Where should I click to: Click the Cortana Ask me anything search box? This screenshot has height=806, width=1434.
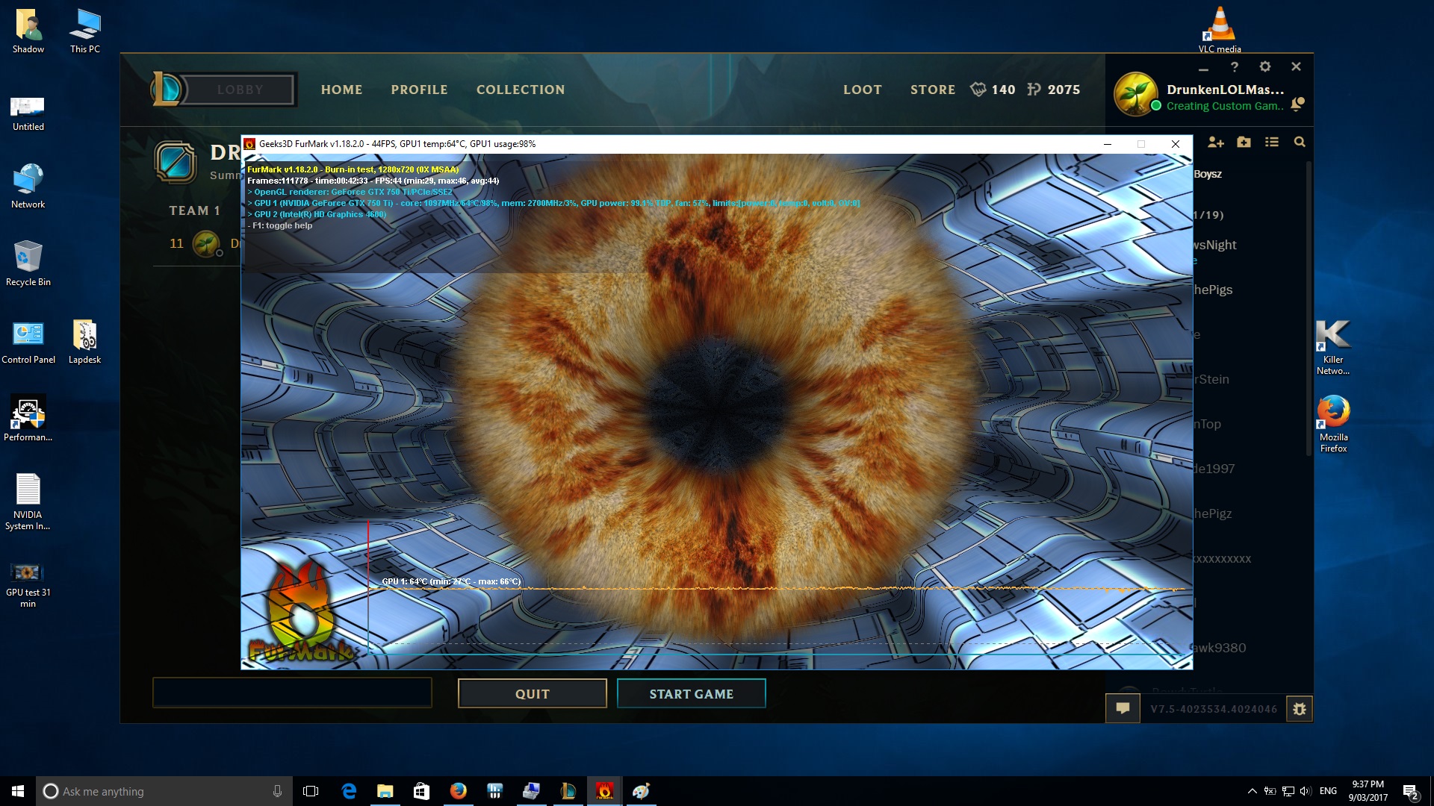[164, 791]
